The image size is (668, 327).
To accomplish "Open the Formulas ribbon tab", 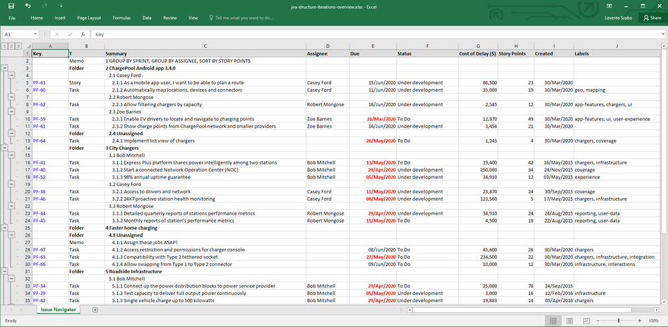I will click(x=122, y=18).
